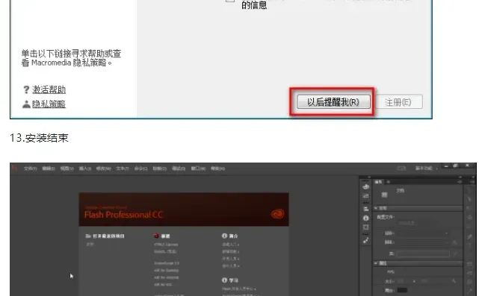479x296 pixels.
Task: Click the wrench icon in the 大小 row
Action: coord(454,281)
